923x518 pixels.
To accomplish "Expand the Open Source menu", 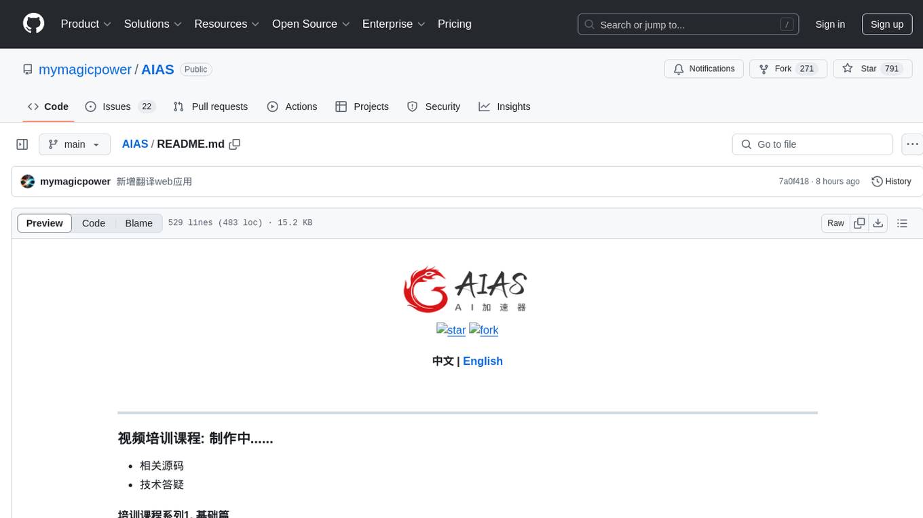I will click(x=311, y=24).
